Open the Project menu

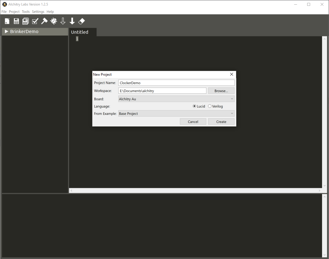coord(14,12)
